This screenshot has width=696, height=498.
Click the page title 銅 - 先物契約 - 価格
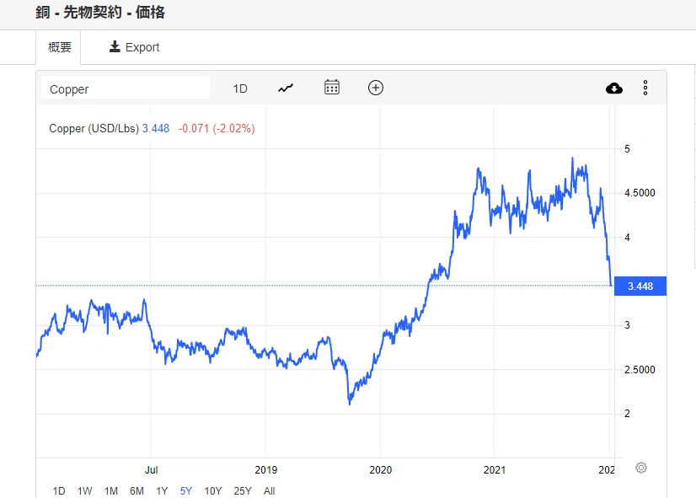point(100,13)
